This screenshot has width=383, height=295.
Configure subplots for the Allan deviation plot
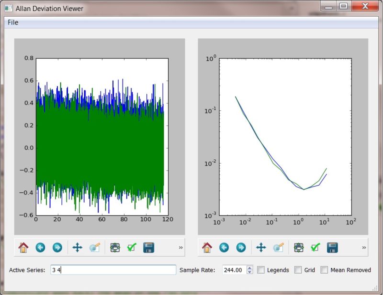tap(298, 247)
